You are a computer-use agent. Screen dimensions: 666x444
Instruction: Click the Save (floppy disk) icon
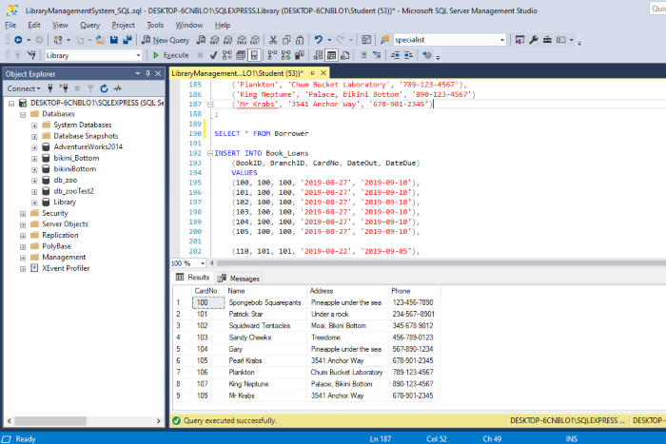tap(114, 40)
